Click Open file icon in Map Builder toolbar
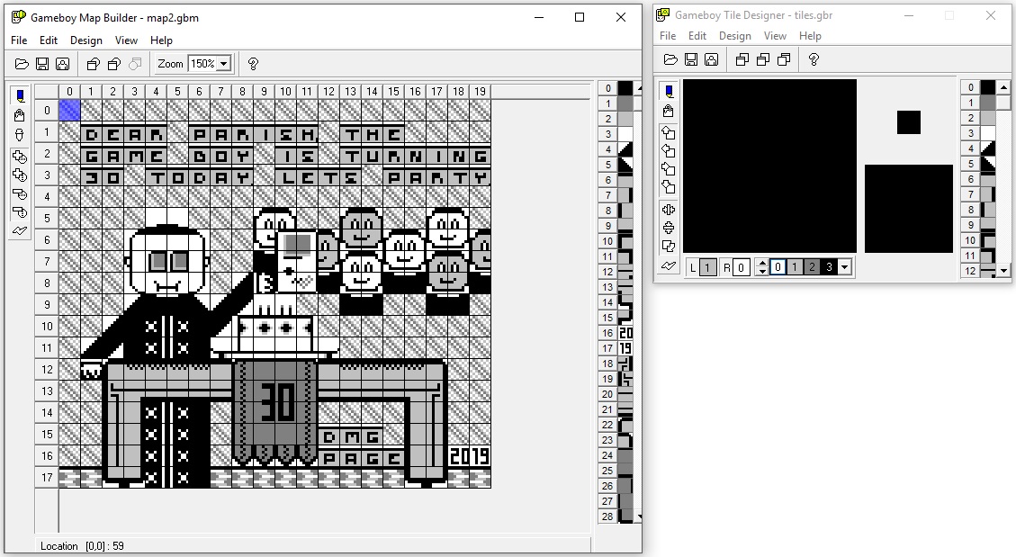Viewport: 1016px width, 557px height. (22, 64)
